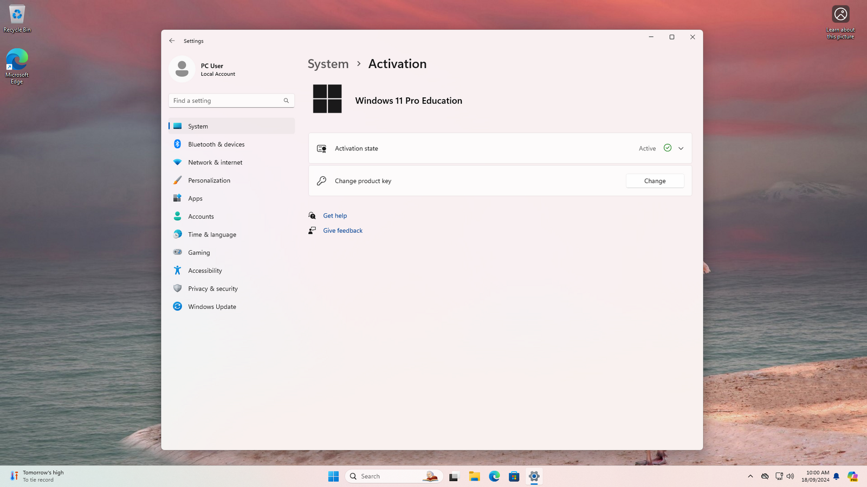Screen dimensions: 867x487
Task: Open the notifications bell icon
Action: pos(836,476)
